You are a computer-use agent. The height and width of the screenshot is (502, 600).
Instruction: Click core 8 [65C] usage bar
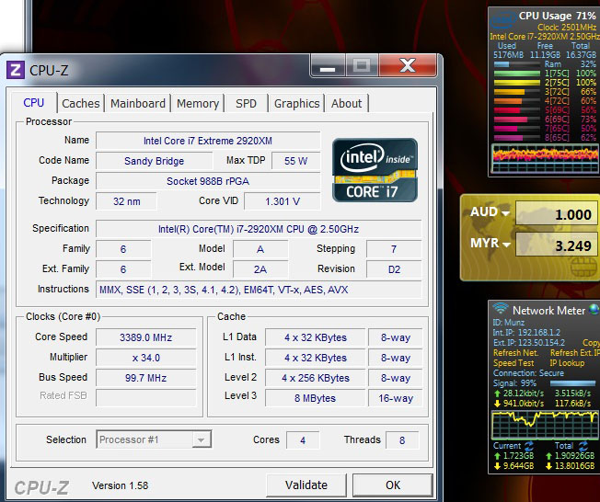point(517,138)
